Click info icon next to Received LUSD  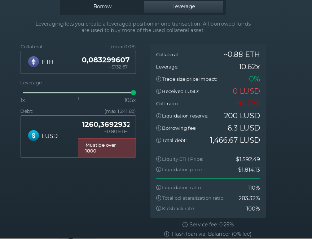159,91
